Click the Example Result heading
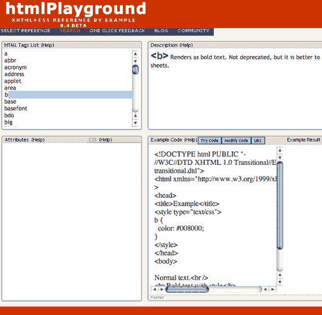This screenshot has width=322, height=315. coord(303,140)
